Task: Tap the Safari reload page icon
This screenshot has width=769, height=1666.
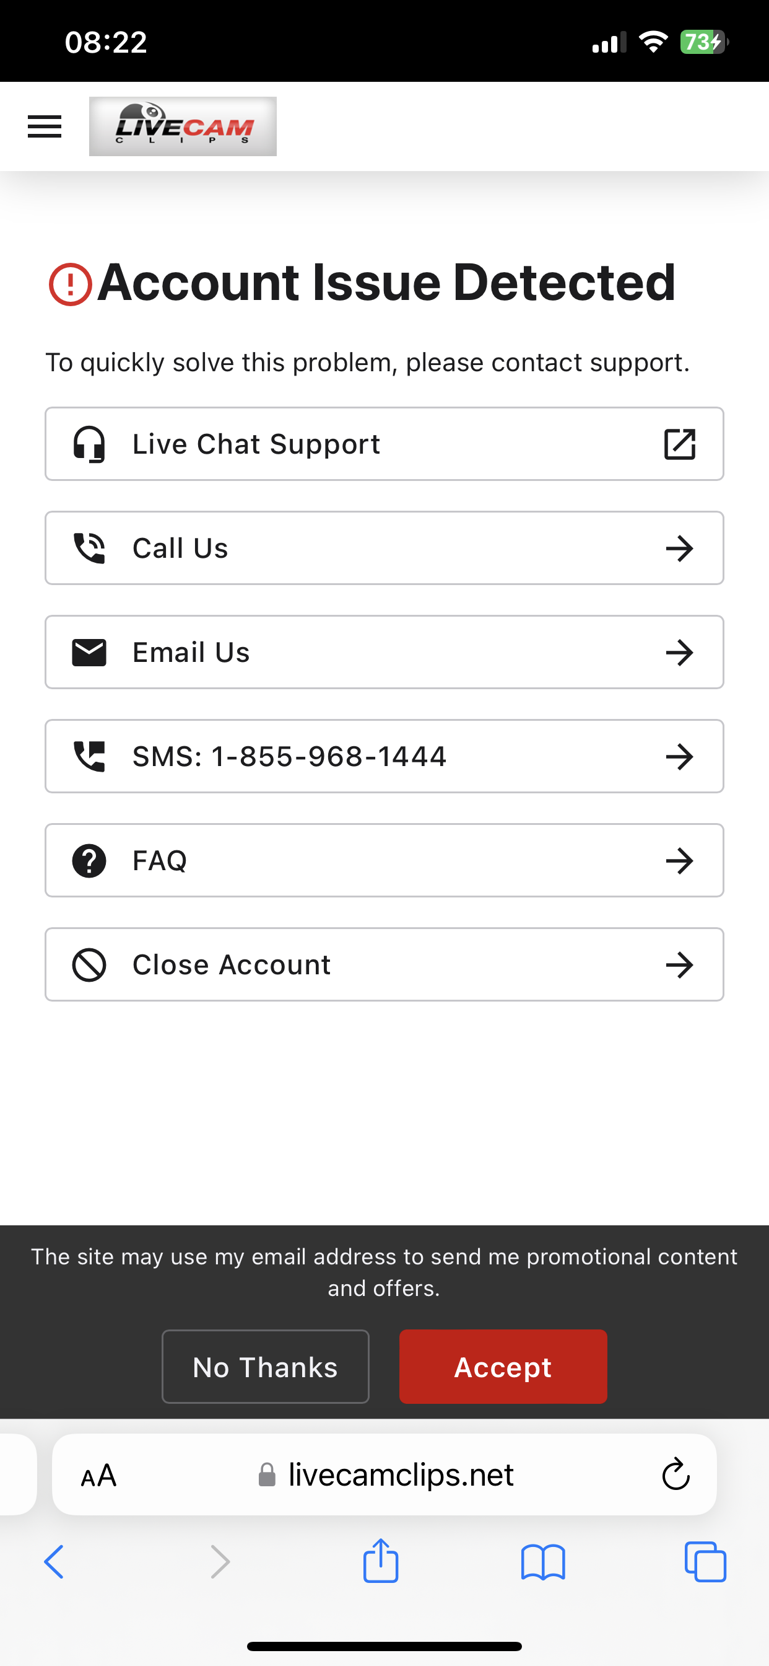Action: coord(676,1474)
